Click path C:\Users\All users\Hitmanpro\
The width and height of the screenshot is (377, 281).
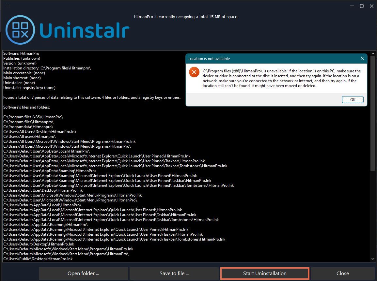point(29,137)
